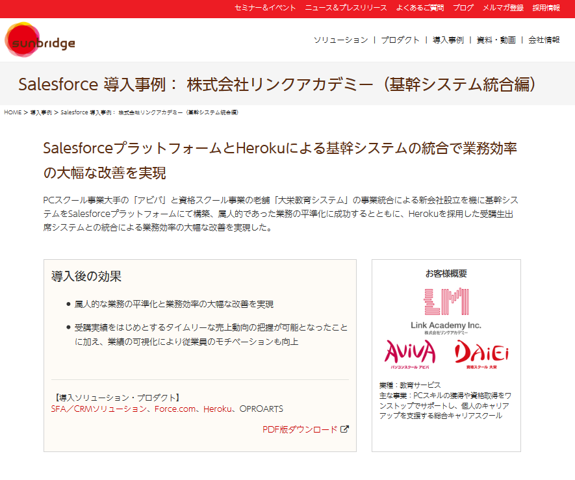Open メルマガ登録 in the top bar
This screenshot has width=575, height=480.
(x=503, y=8)
